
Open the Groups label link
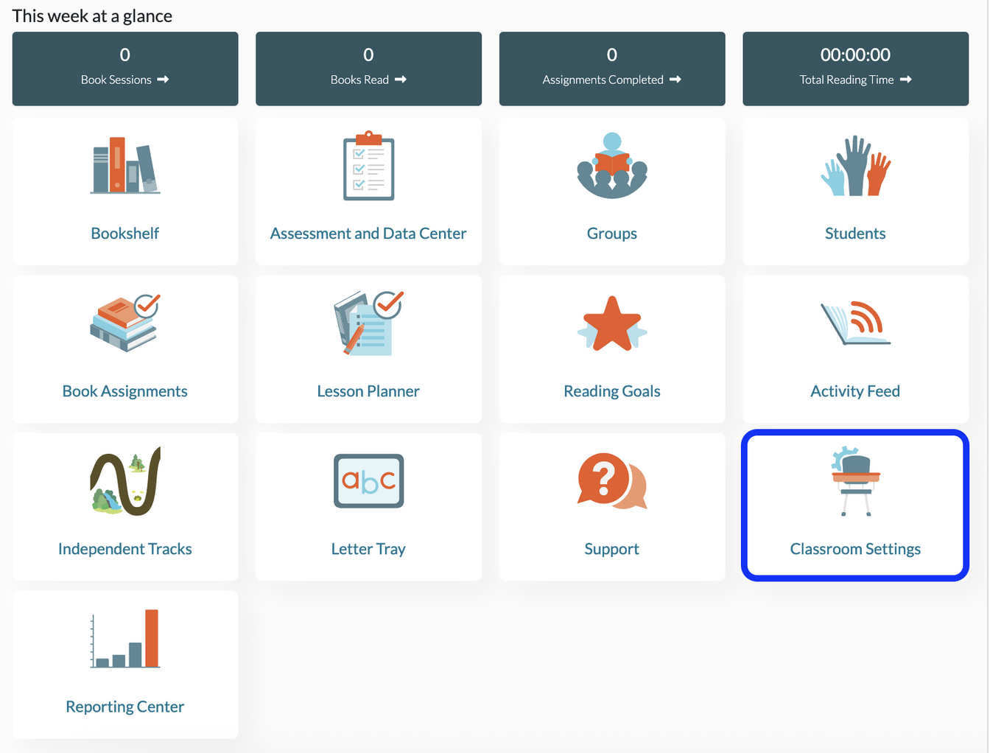point(611,234)
